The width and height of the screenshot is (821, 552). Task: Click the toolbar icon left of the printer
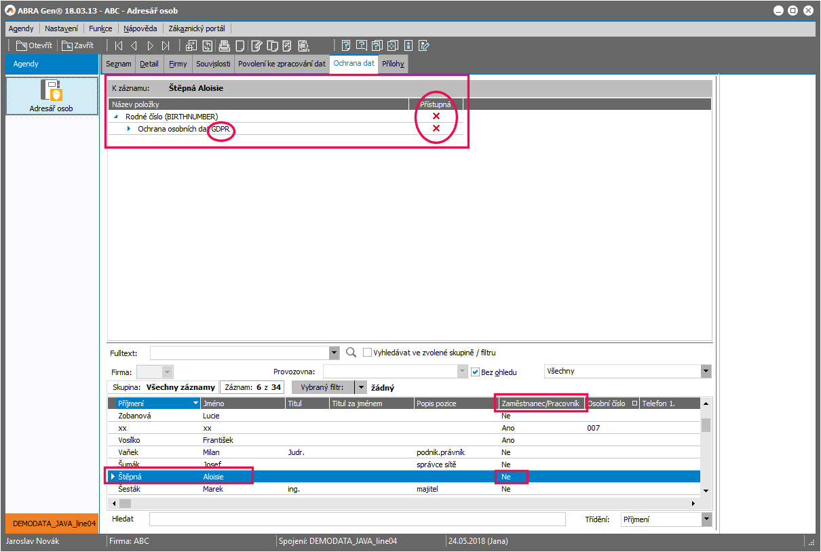pyautogui.click(x=208, y=46)
